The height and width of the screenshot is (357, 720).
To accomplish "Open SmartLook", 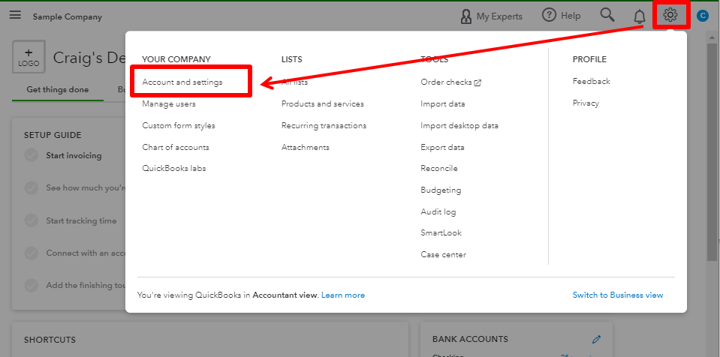I will tap(441, 232).
